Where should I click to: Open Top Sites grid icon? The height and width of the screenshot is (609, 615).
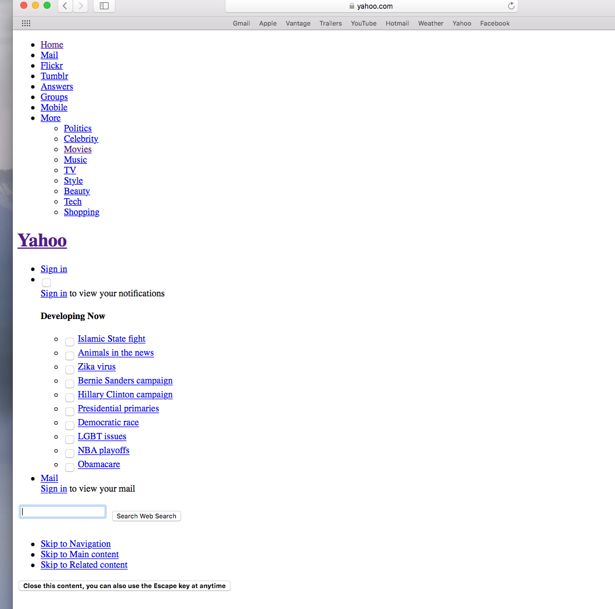tap(26, 23)
